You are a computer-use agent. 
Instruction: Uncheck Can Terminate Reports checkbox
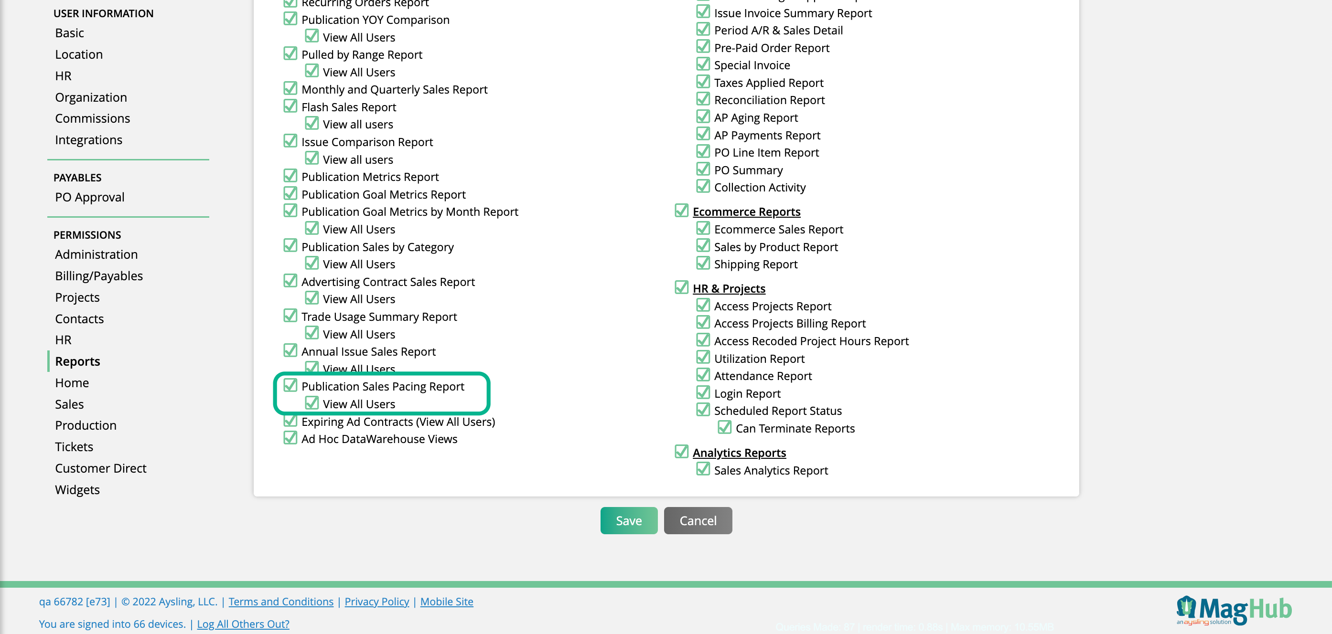[724, 427]
